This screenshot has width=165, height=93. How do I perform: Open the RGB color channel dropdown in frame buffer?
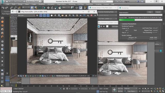coord(26,16)
